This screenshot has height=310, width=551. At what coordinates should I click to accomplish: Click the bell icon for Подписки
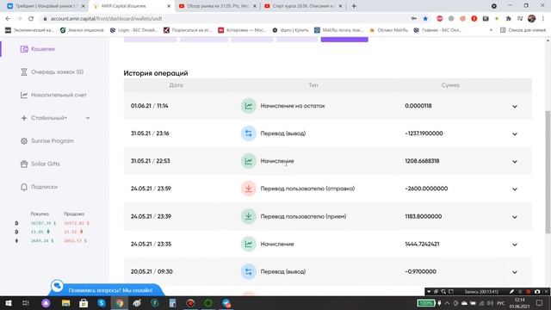[x=24, y=187]
